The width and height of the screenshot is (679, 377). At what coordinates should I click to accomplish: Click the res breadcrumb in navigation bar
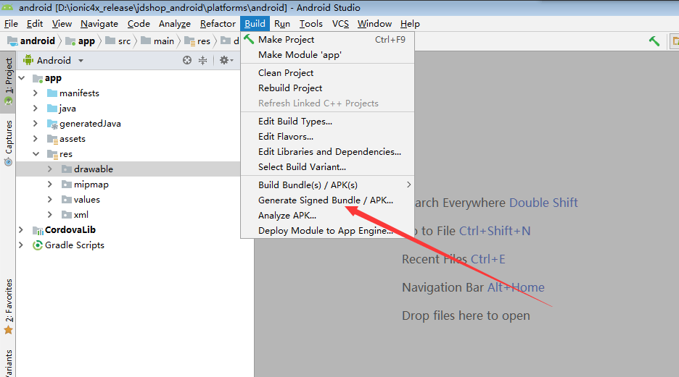pyautogui.click(x=197, y=41)
